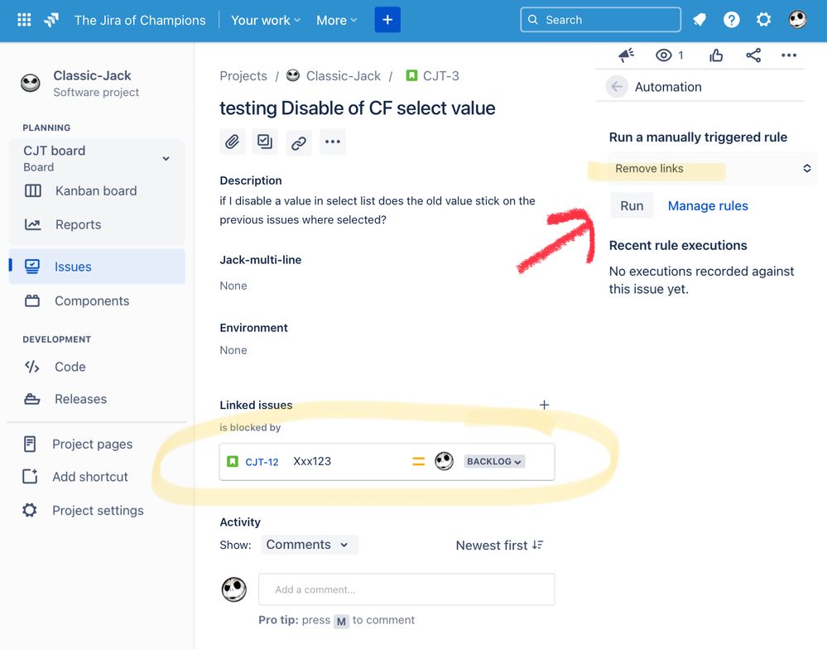Open Code in the sidebar
The height and width of the screenshot is (649, 827).
(x=70, y=367)
